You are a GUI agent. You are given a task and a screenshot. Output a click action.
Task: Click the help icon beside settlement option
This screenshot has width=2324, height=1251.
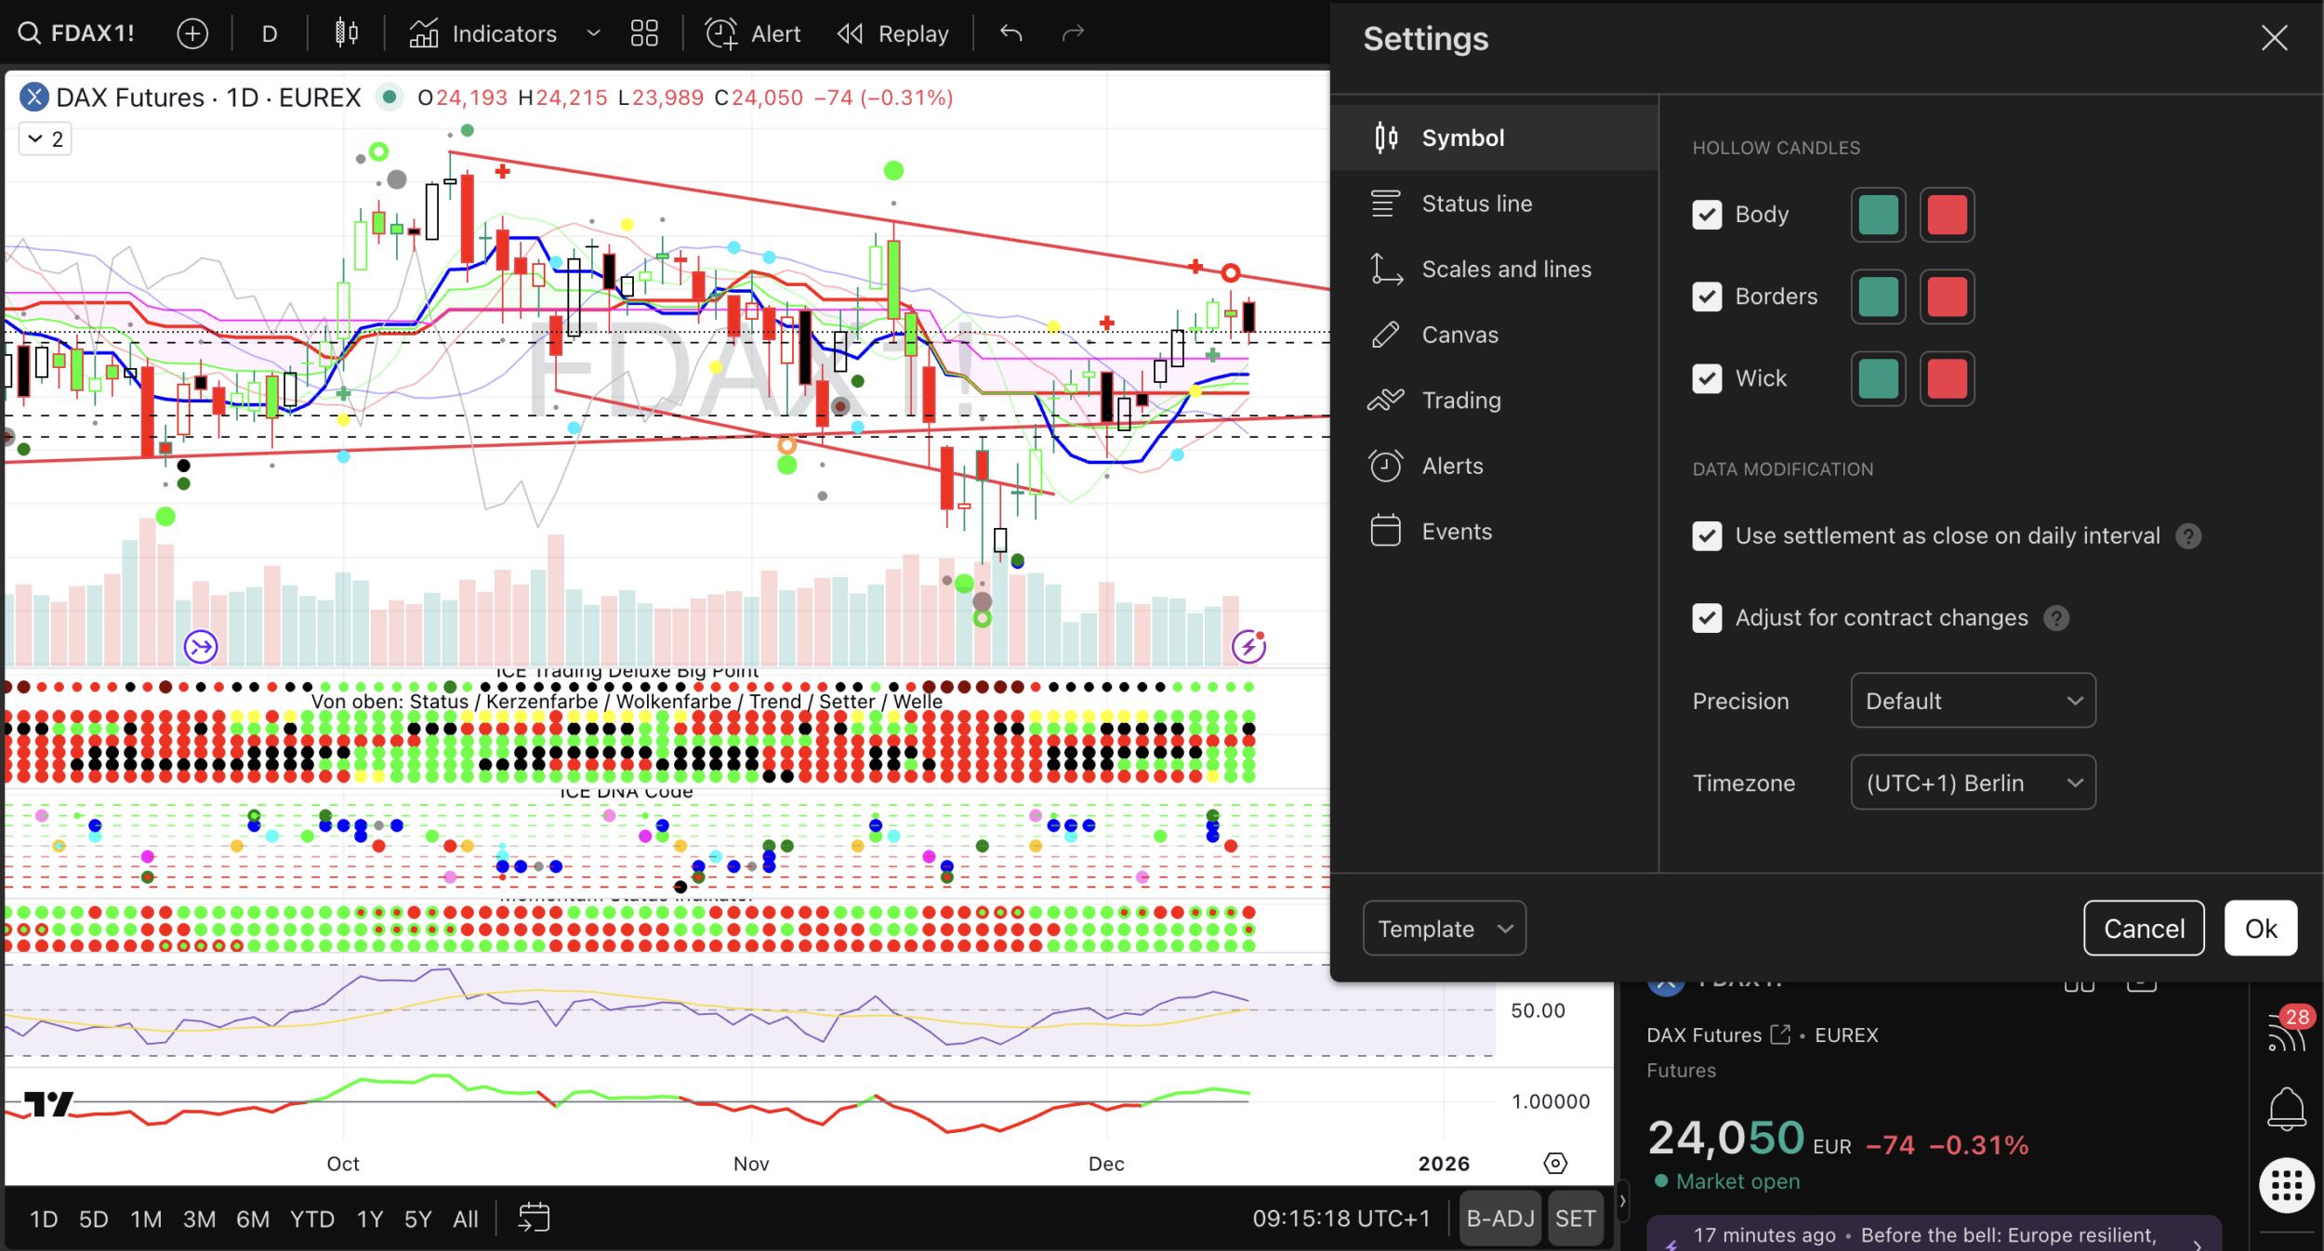2188,536
